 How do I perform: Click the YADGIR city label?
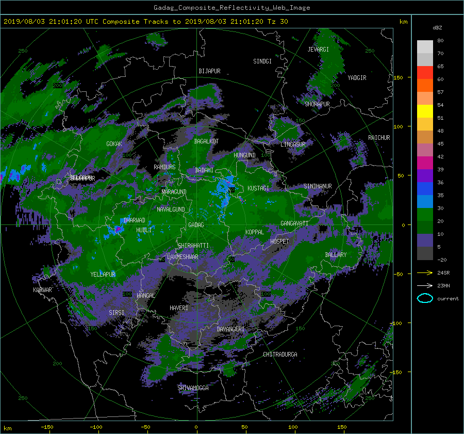point(357,78)
